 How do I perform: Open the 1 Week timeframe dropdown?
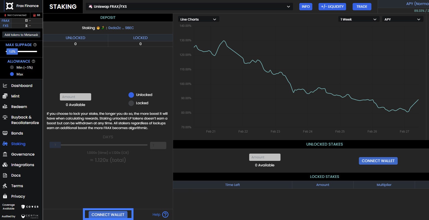(x=359, y=19)
